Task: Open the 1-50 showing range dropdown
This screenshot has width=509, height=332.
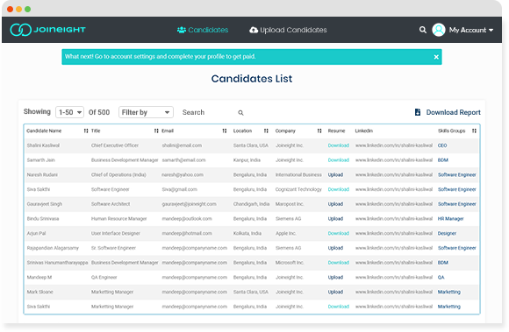Action: coord(70,112)
